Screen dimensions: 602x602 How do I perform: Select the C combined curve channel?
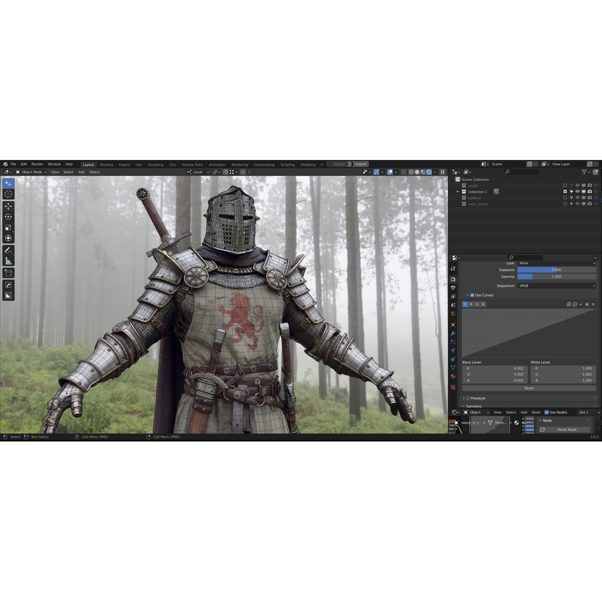point(465,304)
